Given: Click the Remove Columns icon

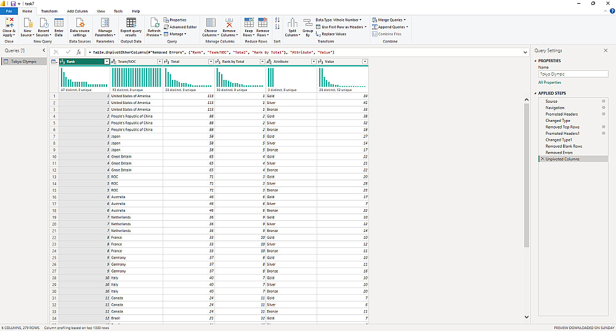Looking at the screenshot, I should (x=229, y=23).
